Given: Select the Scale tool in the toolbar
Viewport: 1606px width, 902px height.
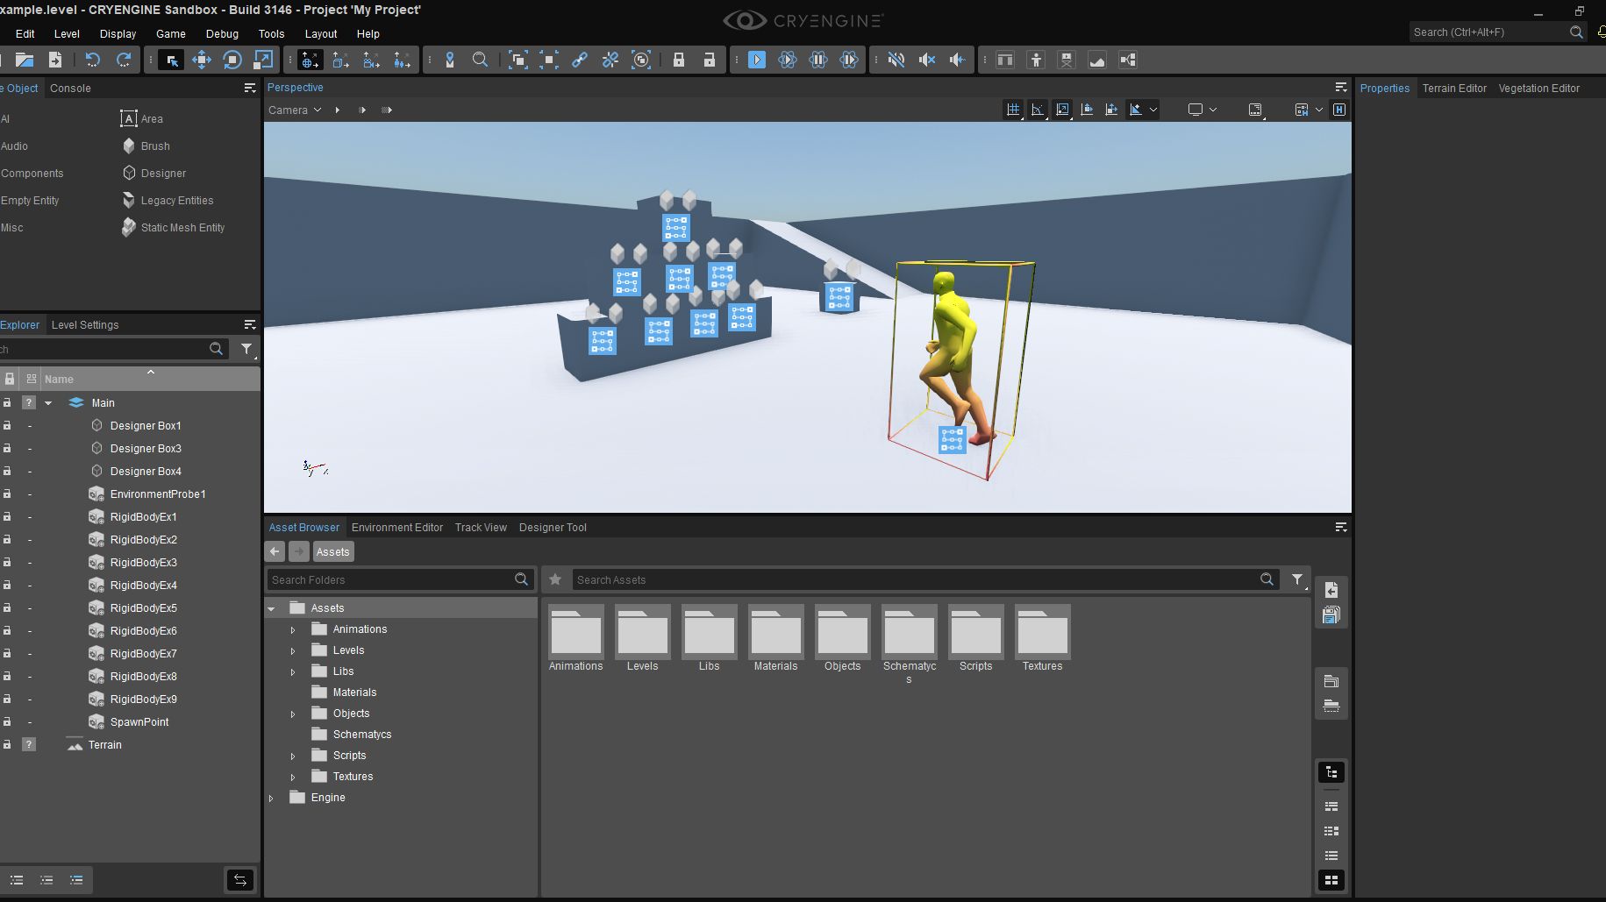Looking at the screenshot, I should tap(262, 60).
